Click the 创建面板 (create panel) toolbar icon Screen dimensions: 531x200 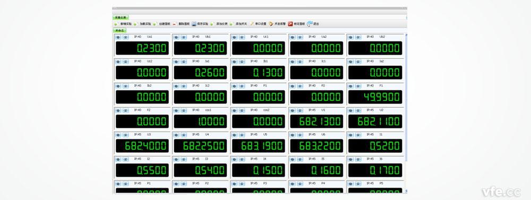pyautogui.click(x=155, y=24)
